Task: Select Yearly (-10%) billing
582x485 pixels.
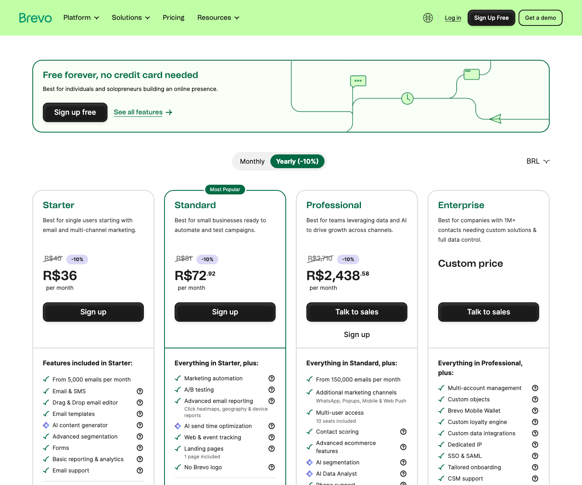Action: point(297,161)
